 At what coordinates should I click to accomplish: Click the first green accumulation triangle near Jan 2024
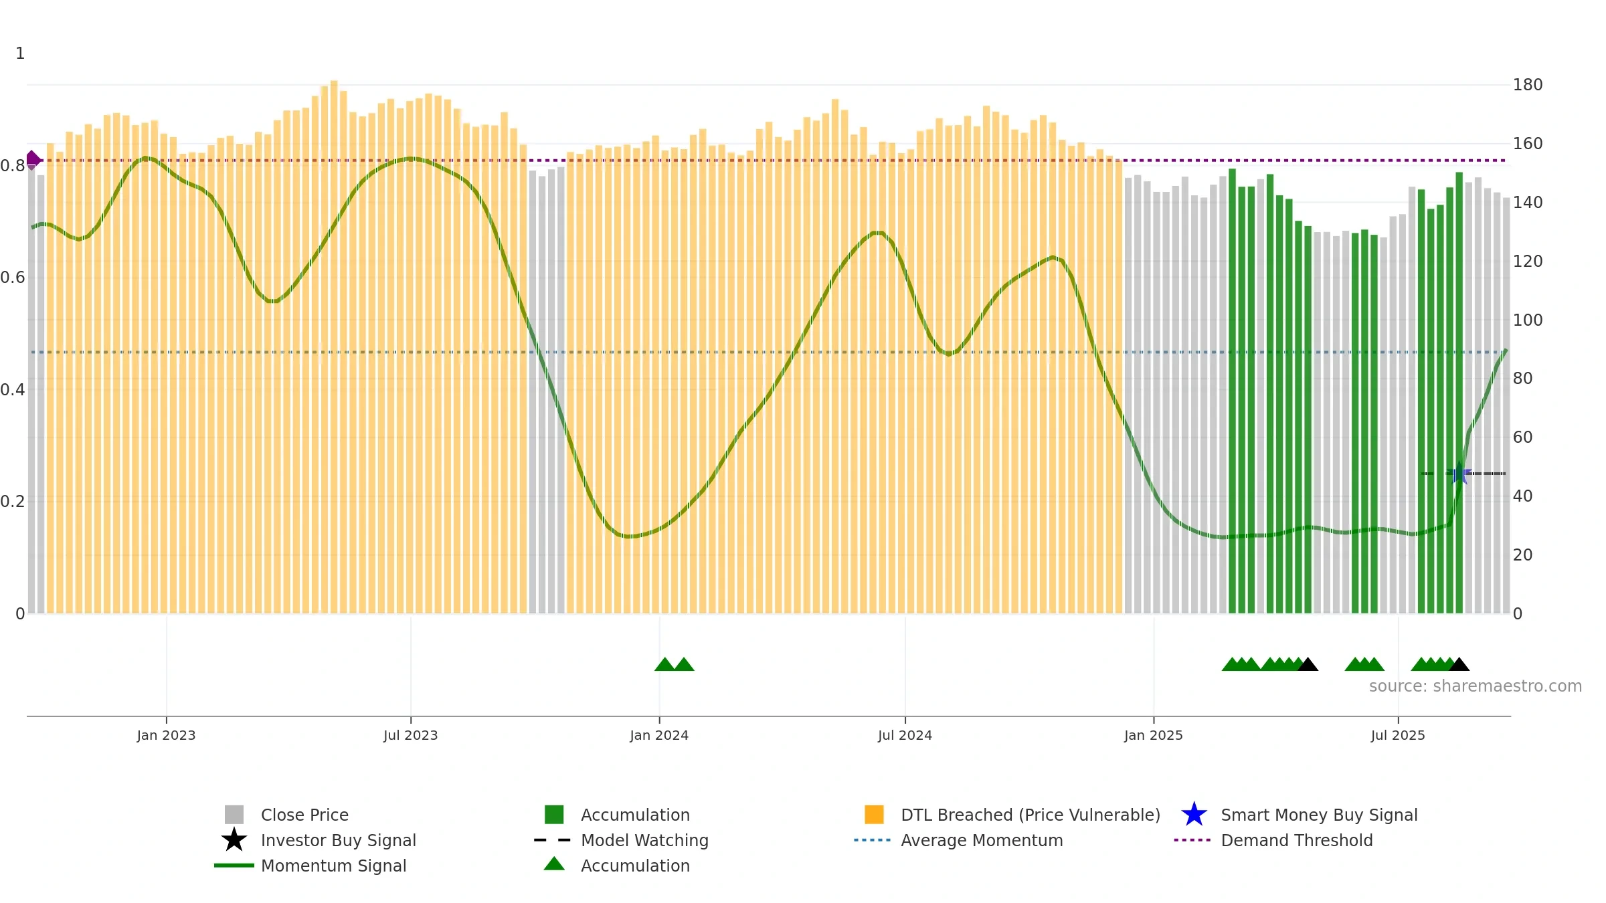[664, 664]
